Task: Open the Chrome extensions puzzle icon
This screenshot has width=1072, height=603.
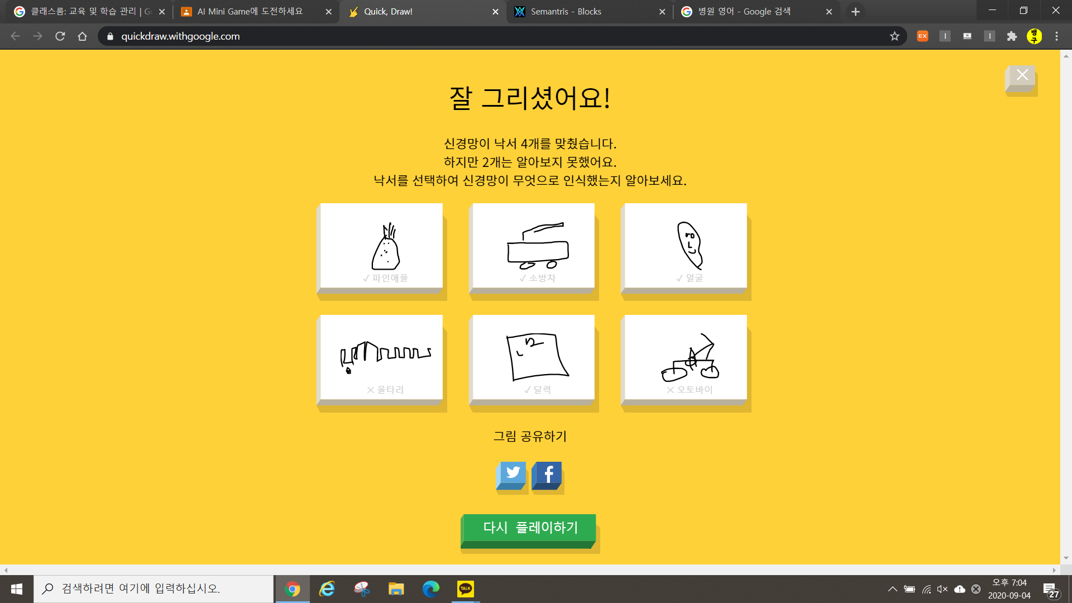Action: 1012,36
